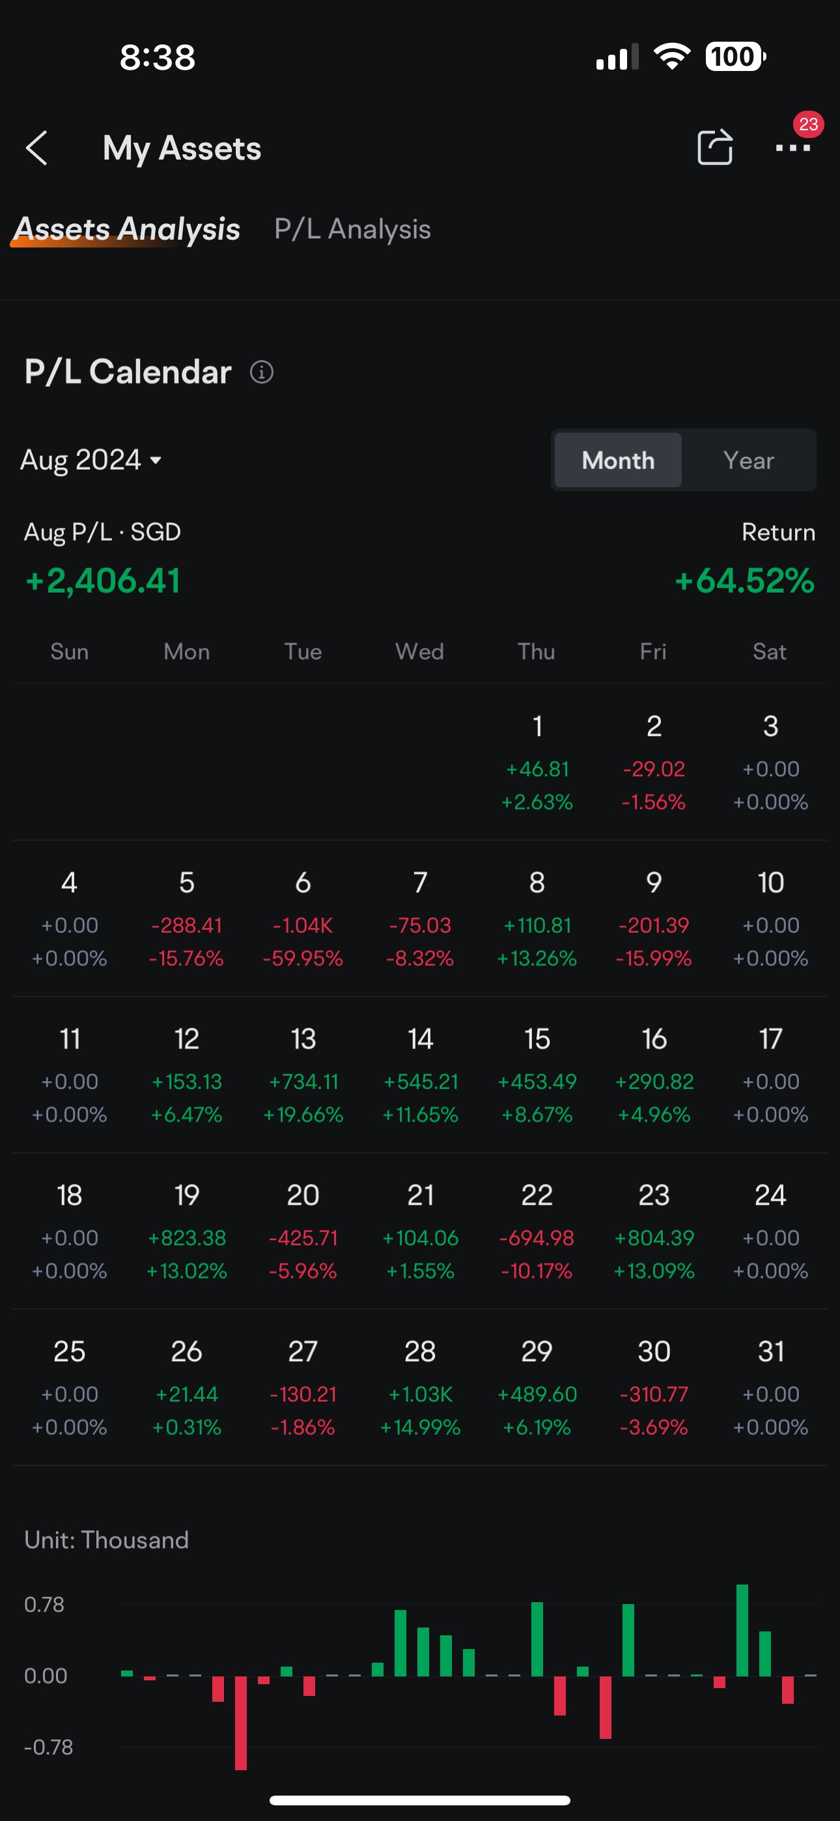The image size is (840, 1821).
Task: Select August 21 with +104.06
Action: click(x=420, y=1232)
